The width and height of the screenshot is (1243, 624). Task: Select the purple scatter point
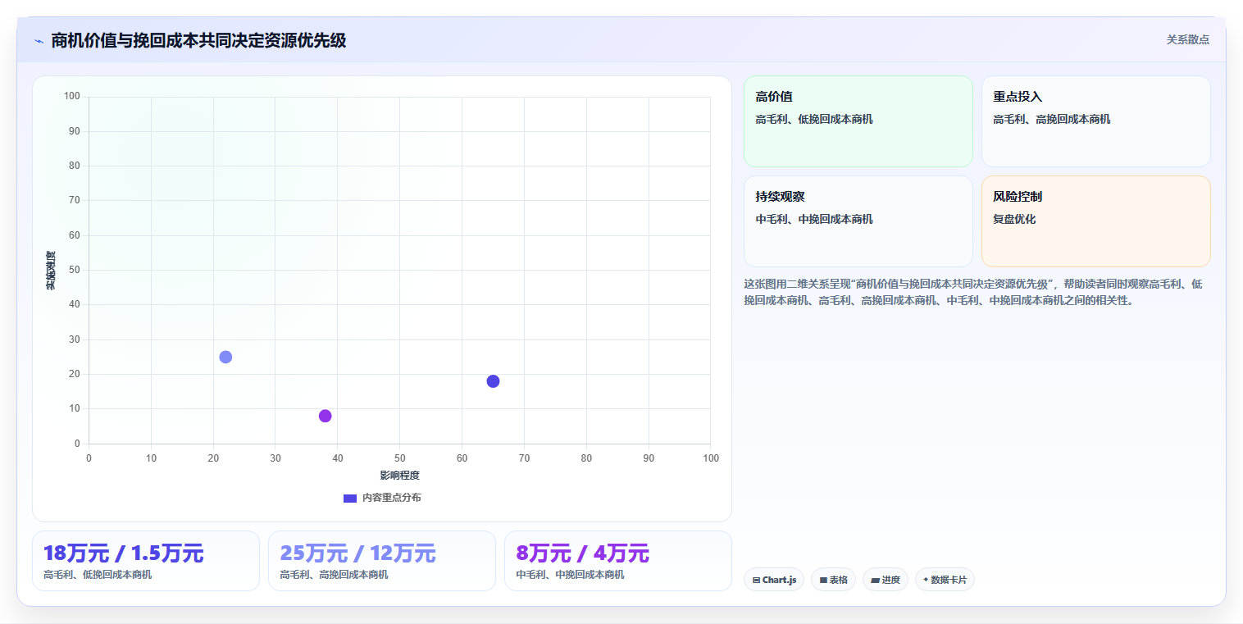coord(325,416)
